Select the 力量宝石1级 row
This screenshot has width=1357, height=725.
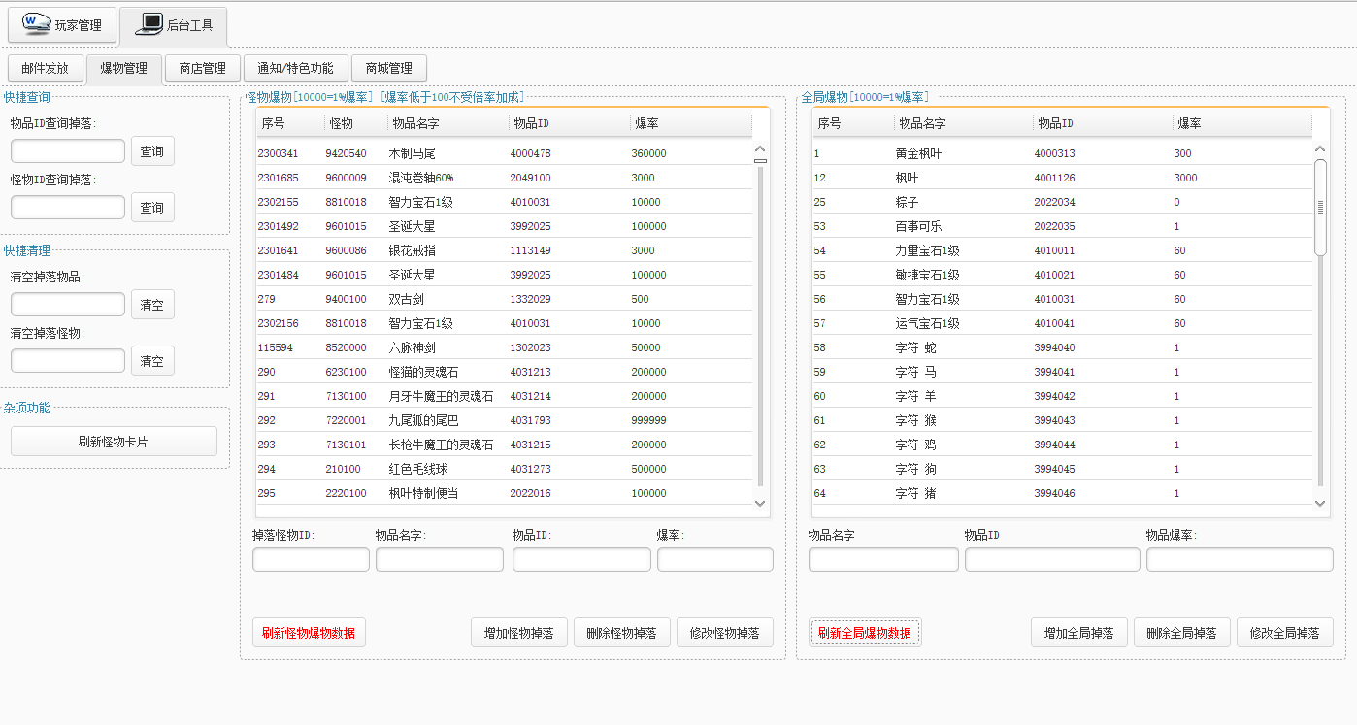(x=1062, y=250)
